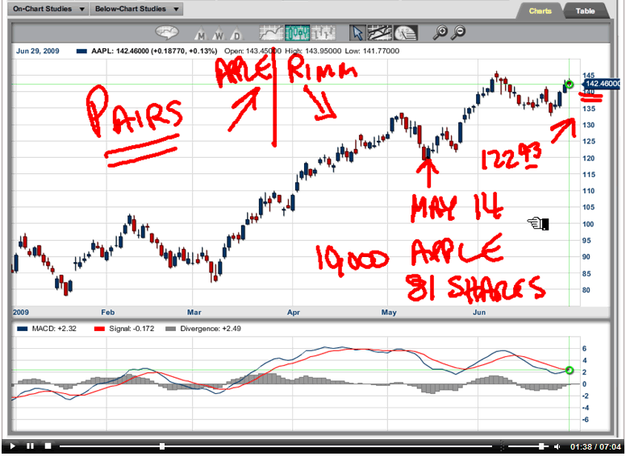Zoom out of the chart
This screenshot has height=456, width=626.
pyautogui.click(x=459, y=33)
